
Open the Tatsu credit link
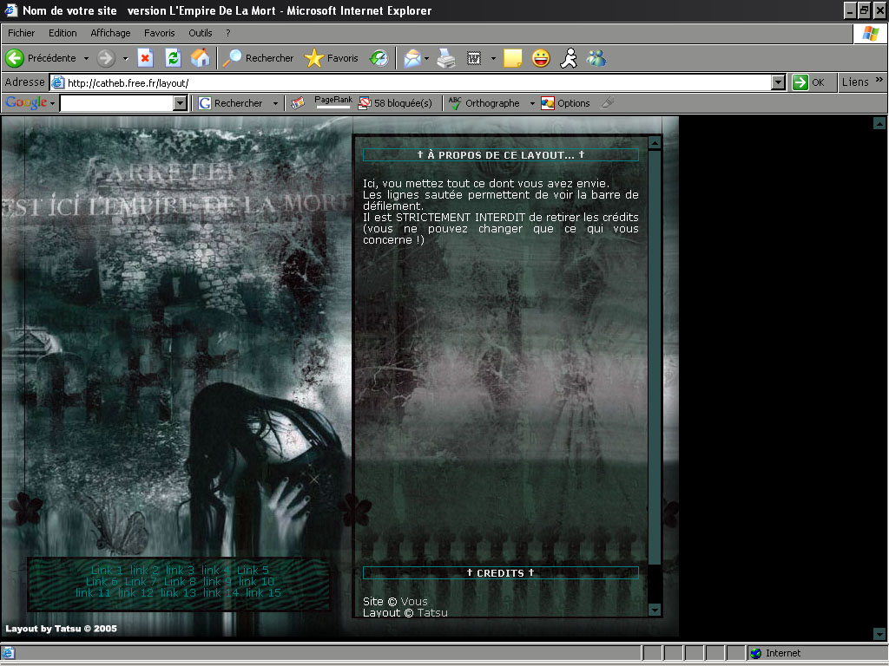click(x=432, y=612)
